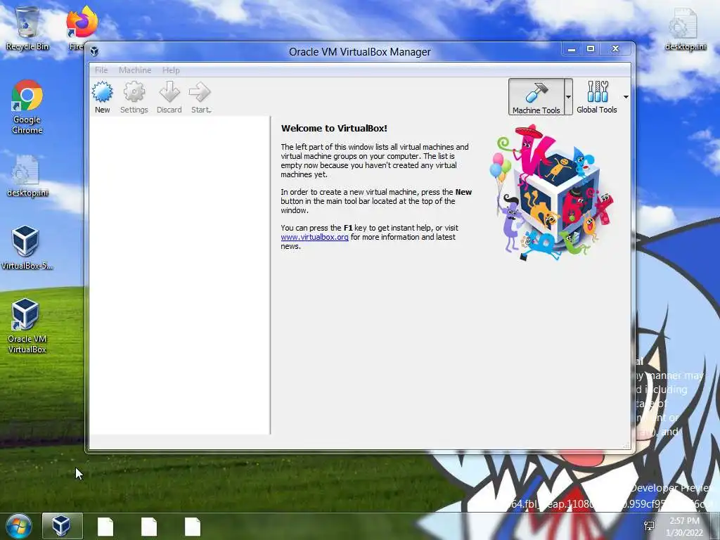Expand the Global Tools dropdown arrow
The height and width of the screenshot is (540, 720).
(626, 97)
